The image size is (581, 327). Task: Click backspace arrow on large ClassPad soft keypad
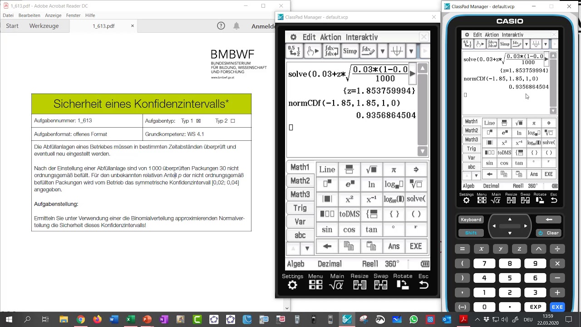327,246
